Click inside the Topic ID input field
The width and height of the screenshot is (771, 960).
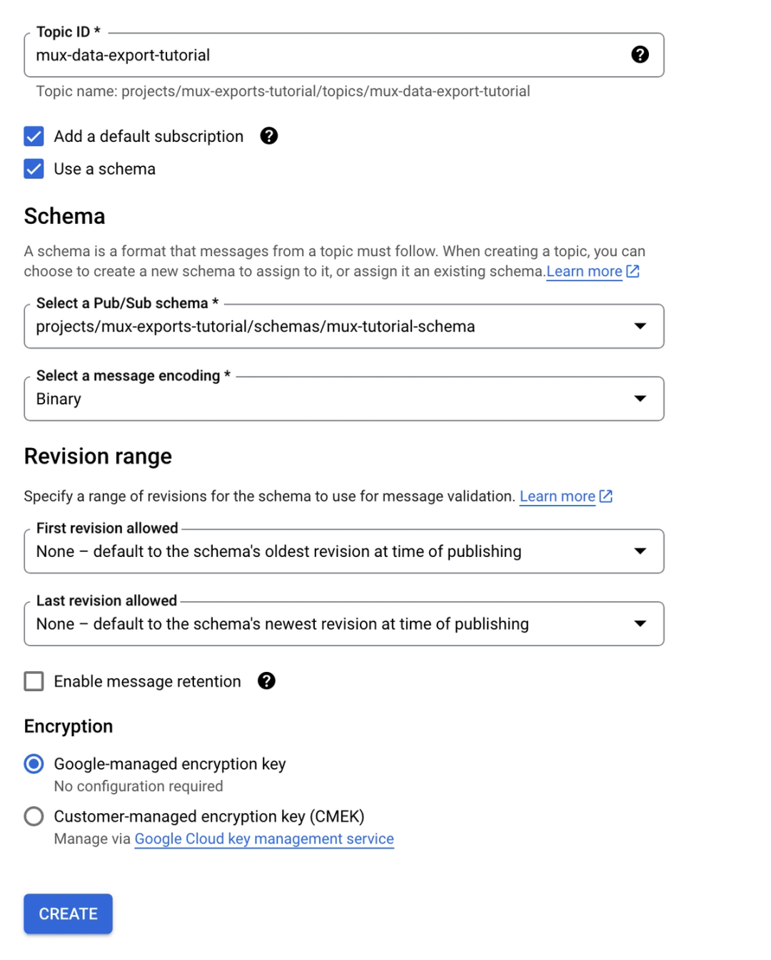pos(286,55)
